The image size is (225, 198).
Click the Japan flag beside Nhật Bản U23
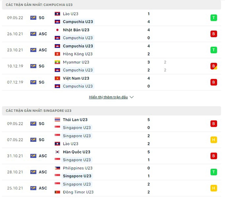coord(57,30)
